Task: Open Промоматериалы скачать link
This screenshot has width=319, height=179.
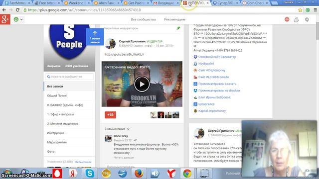Action: [x=217, y=84]
